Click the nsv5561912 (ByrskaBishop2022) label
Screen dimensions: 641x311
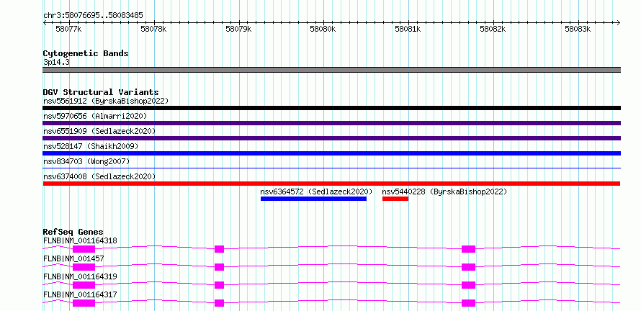click(x=106, y=101)
